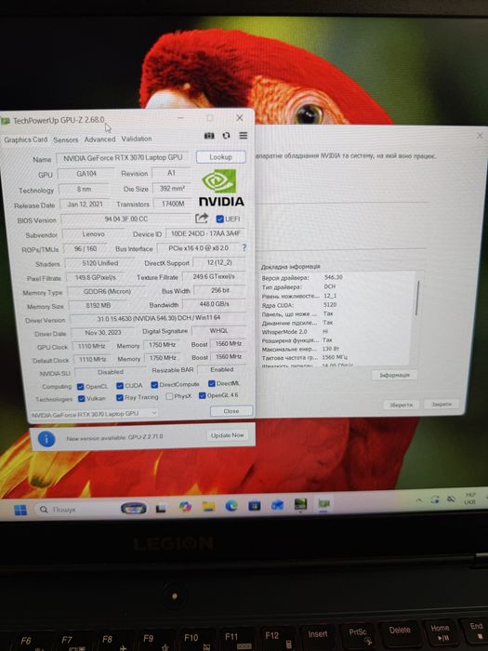
Task: Click the Memory Size 8192 MB value
Action: (x=98, y=305)
